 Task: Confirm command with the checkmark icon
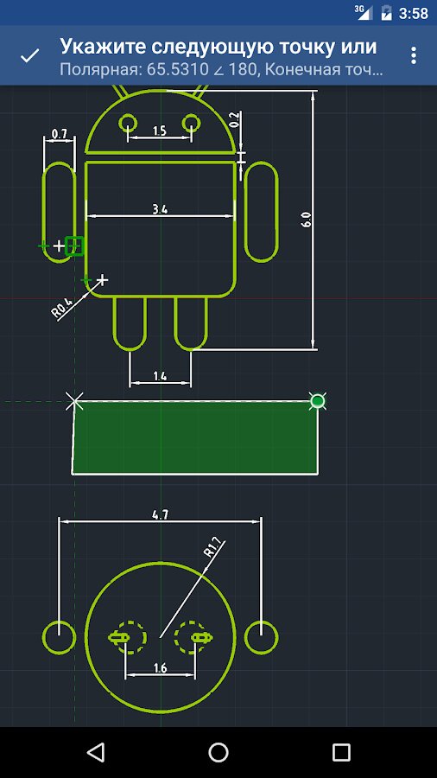[29, 56]
